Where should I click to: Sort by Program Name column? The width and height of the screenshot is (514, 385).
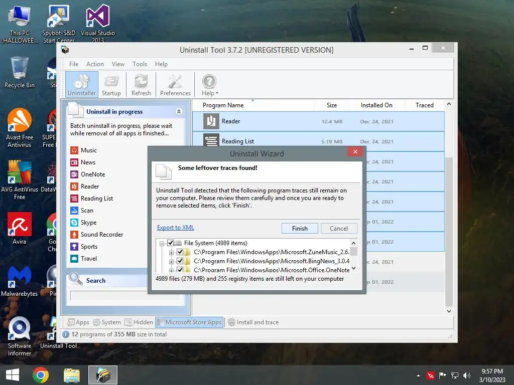pos(223,105)
